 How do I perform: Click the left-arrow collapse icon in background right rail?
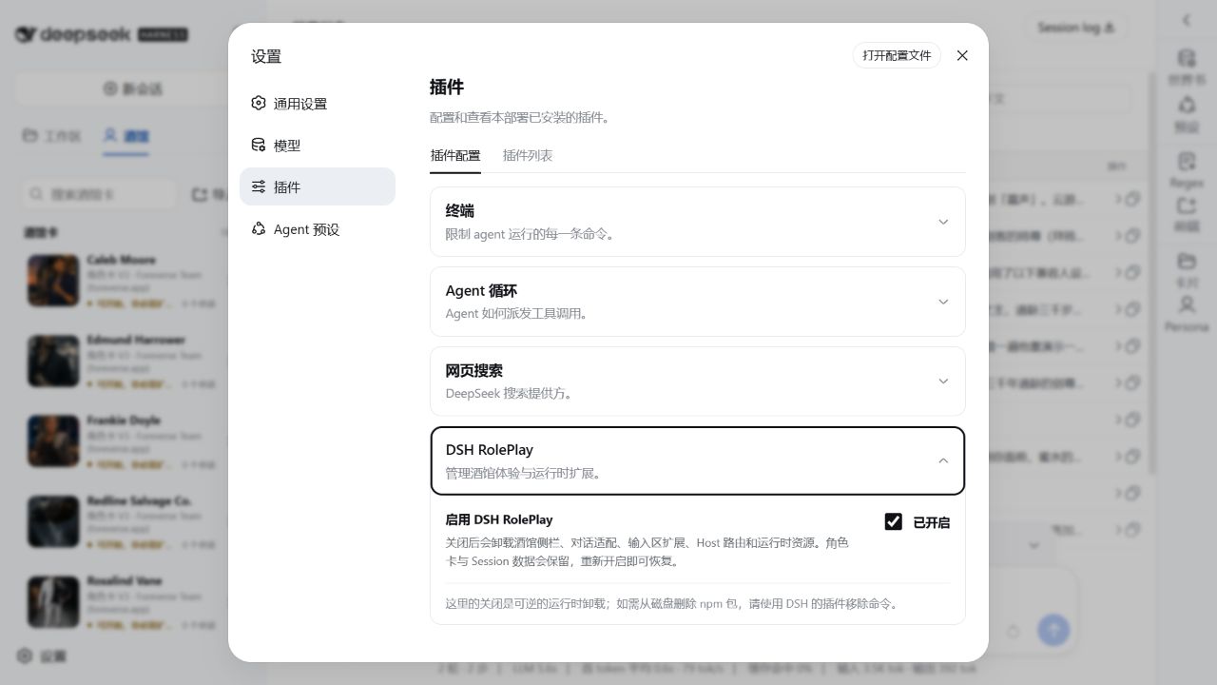tap(1187, 20)
